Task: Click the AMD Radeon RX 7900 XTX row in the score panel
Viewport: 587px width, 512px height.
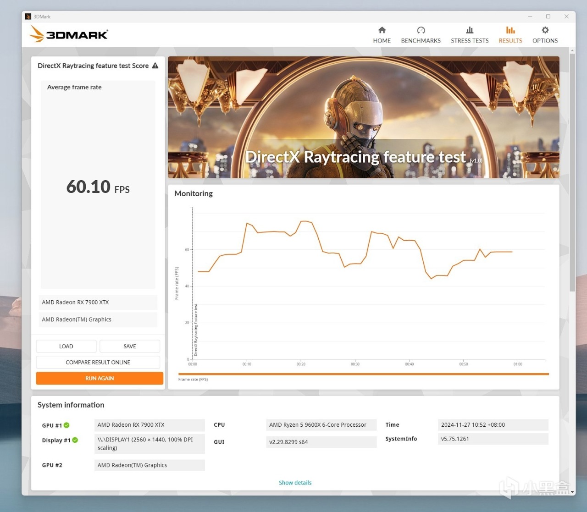Action: point(98,303)
